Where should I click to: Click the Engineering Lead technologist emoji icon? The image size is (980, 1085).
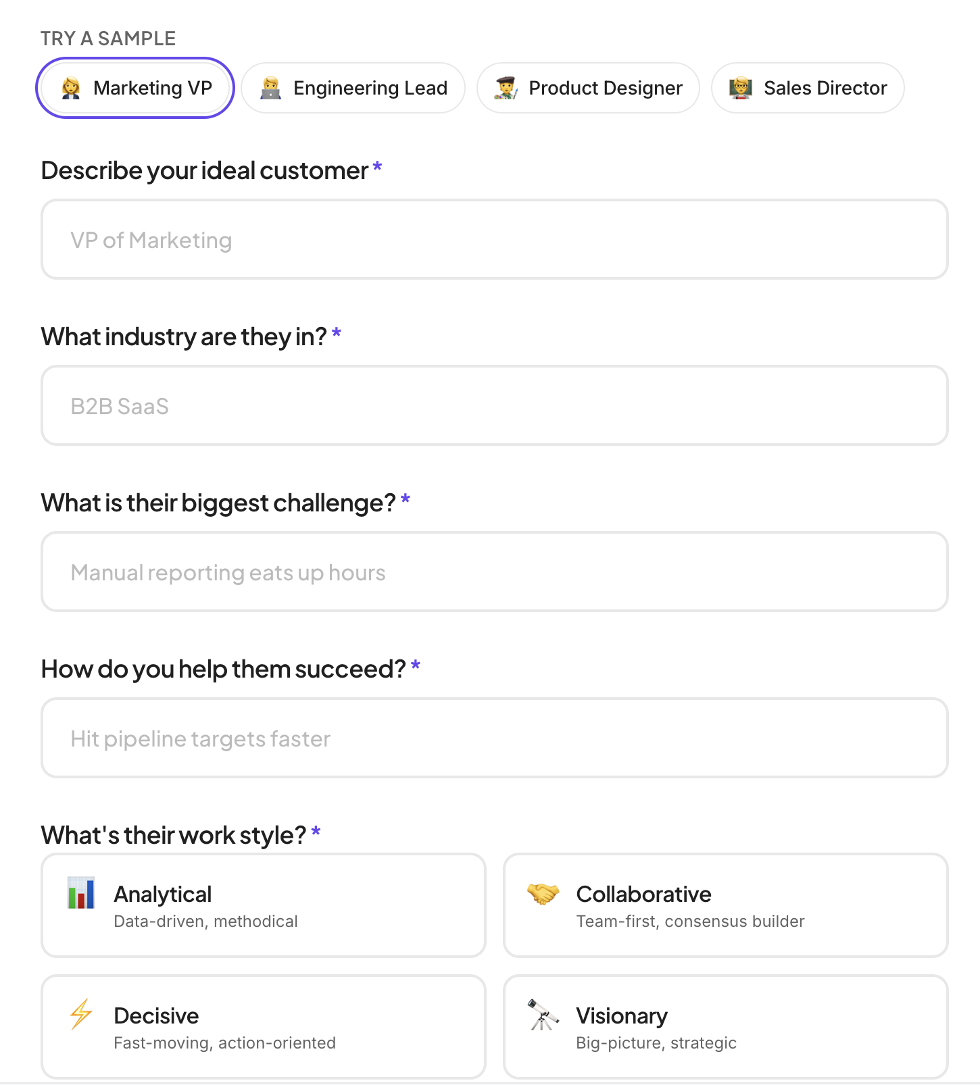(270, 88)
